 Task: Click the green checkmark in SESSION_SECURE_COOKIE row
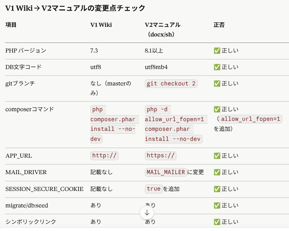point(217,189)
